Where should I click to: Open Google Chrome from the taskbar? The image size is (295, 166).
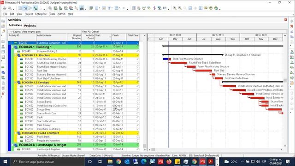point(118,162)
